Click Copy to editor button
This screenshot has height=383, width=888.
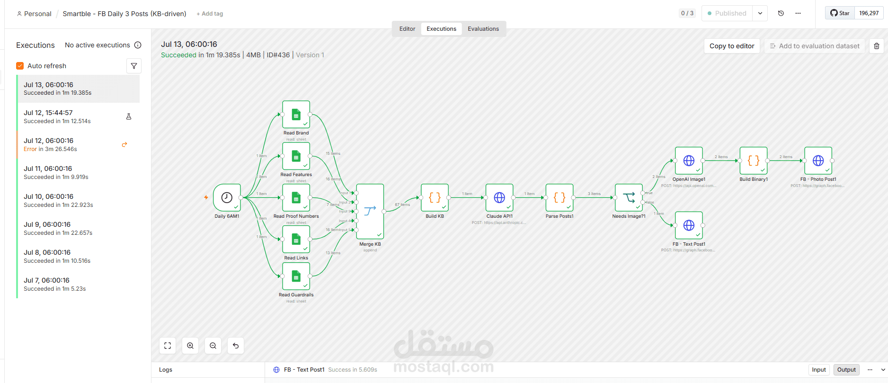[732, 46]
